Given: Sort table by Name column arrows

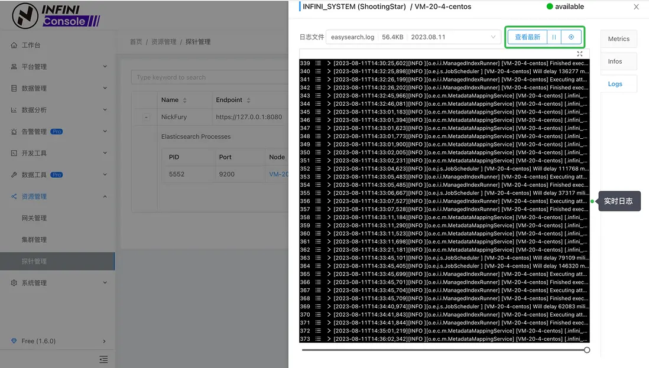Looking at the screenshot, I should click(184, 100).
